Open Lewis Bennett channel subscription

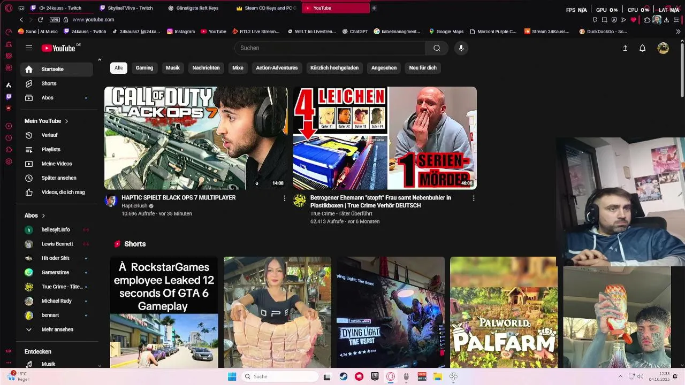(x=57, y=244)
